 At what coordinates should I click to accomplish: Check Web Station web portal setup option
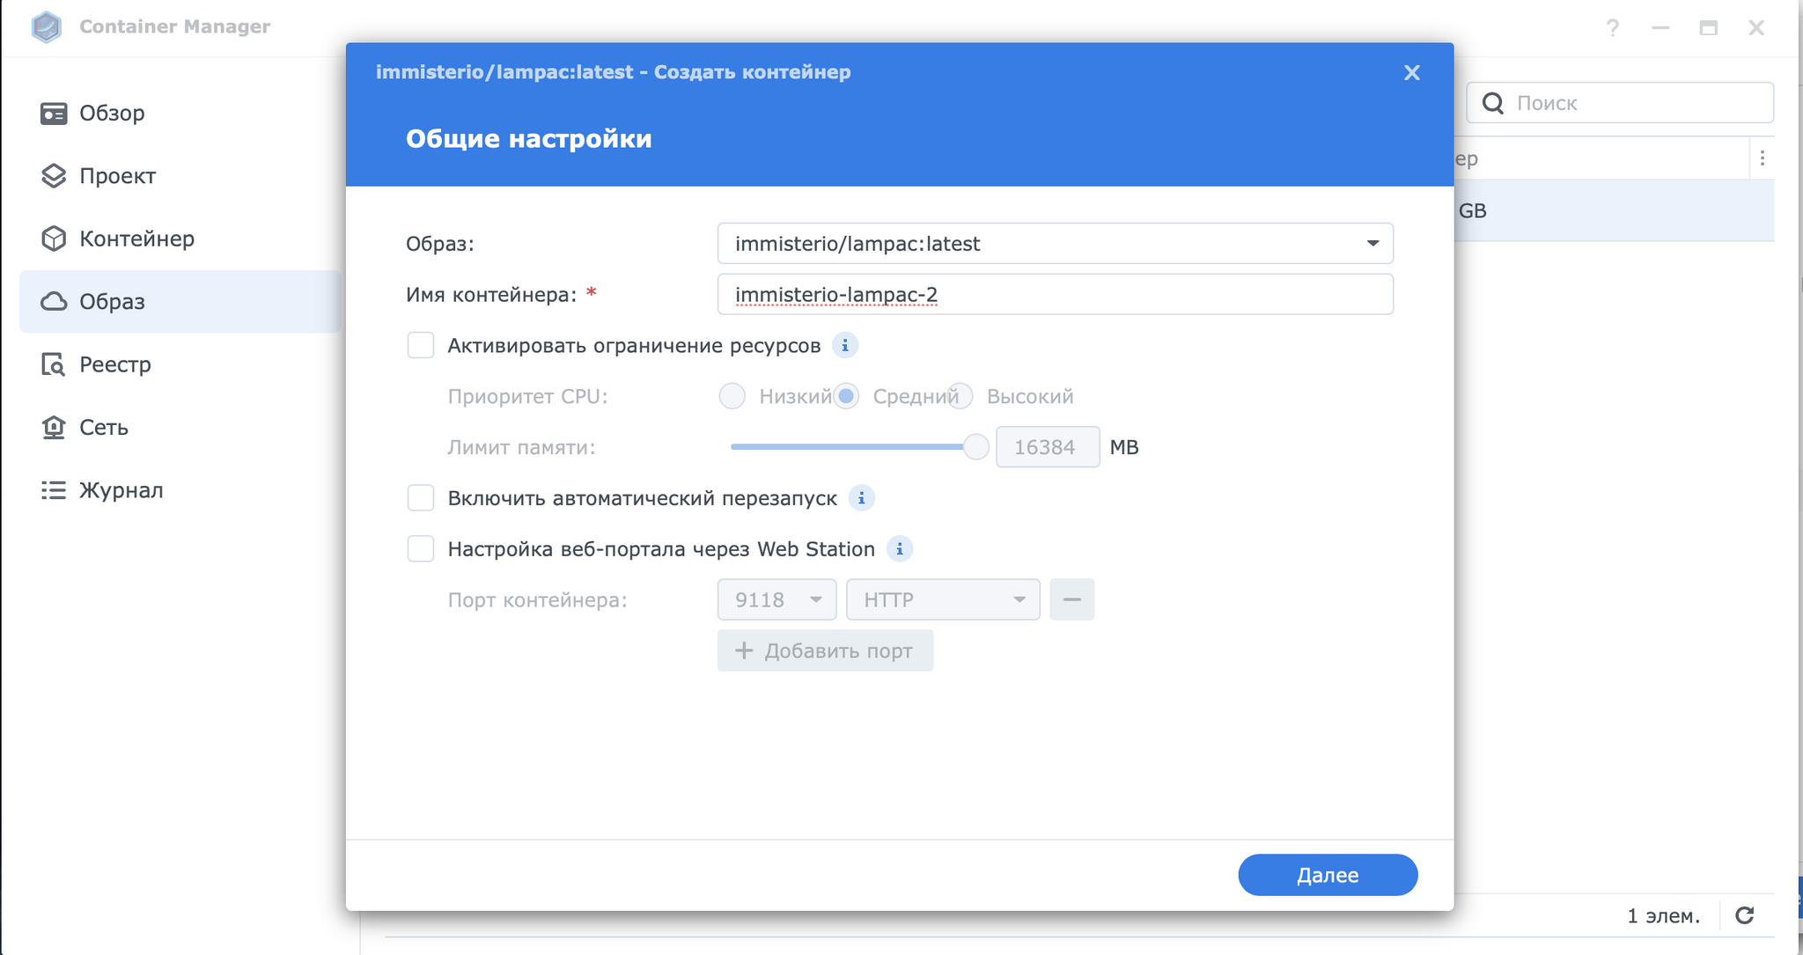click(421, 549)
